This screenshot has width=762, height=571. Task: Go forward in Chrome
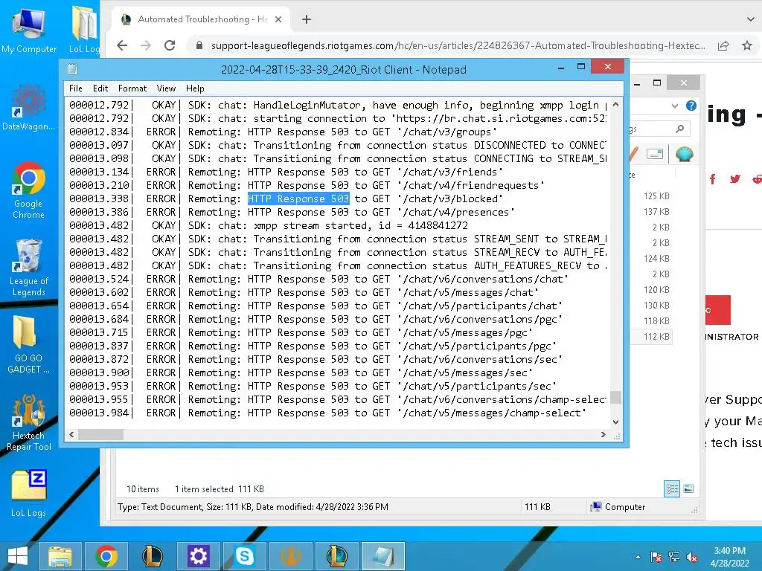tap(146, 45)
